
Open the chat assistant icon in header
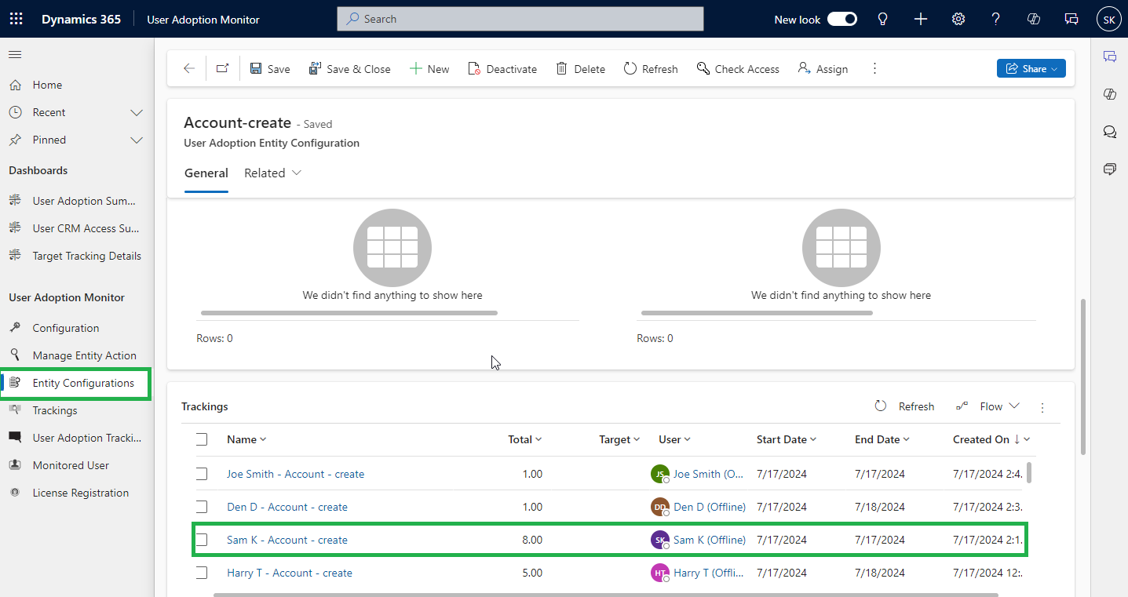(1071, 19)
